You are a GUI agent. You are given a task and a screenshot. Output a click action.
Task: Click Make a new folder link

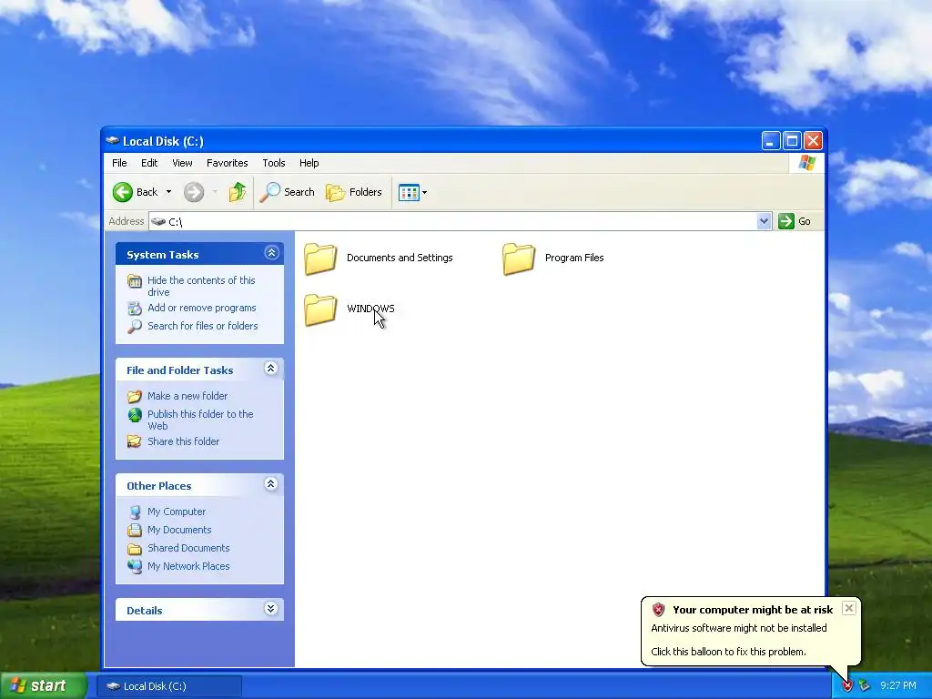187,396
